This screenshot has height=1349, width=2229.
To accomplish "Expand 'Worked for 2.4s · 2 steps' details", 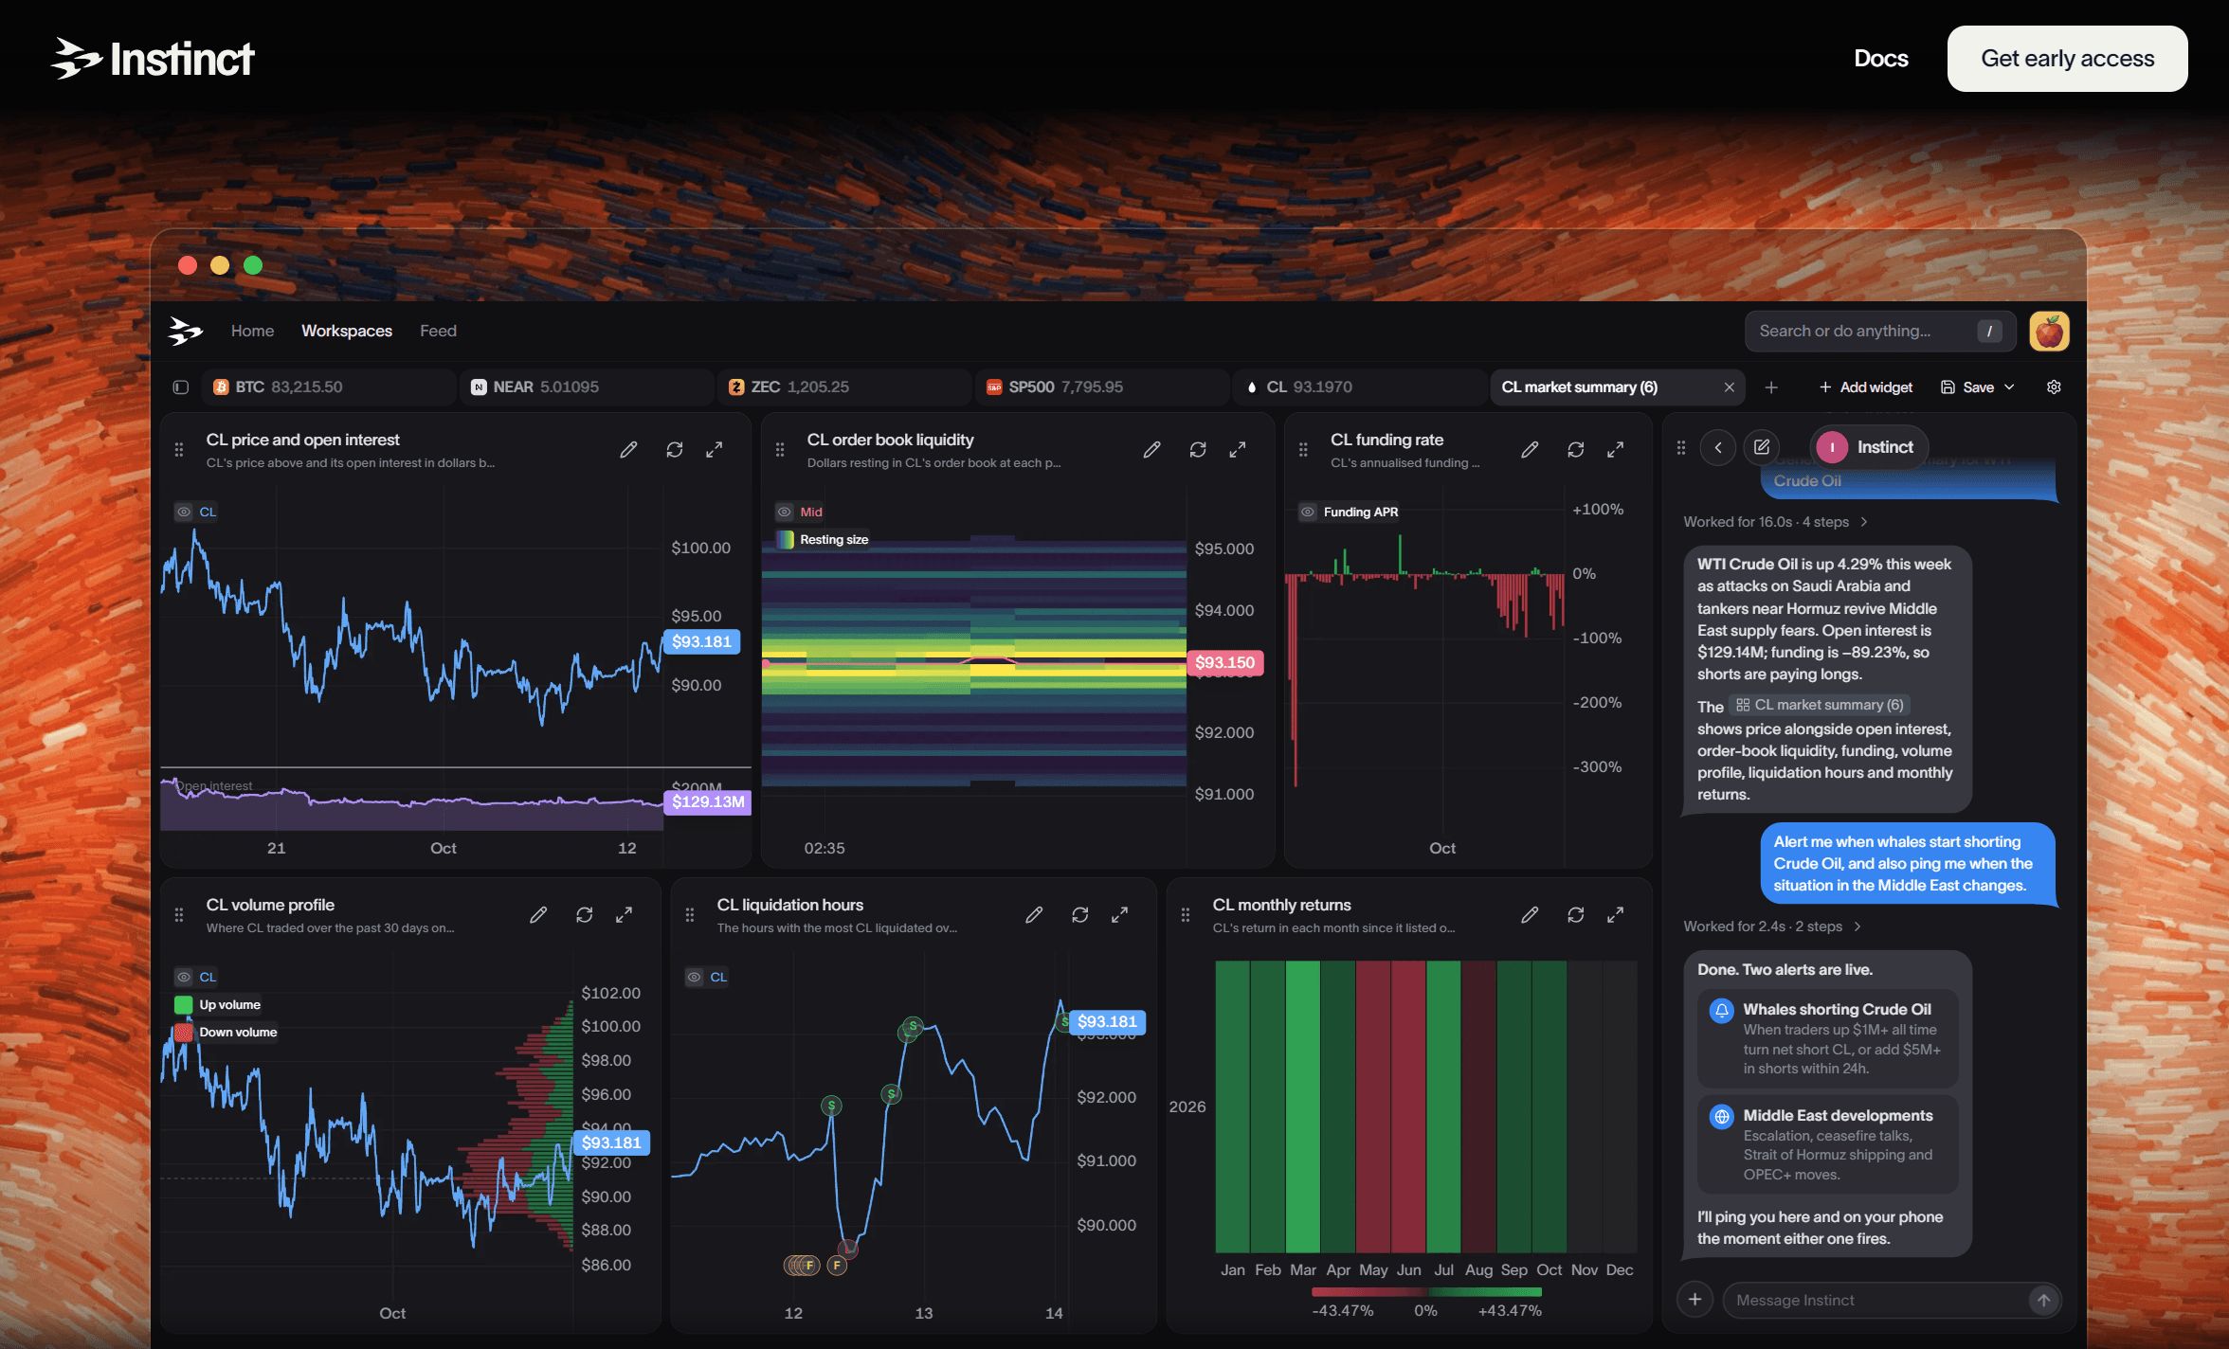I will click(1772, 926).
